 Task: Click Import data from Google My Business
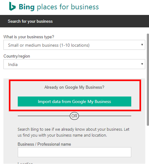pyautogui.click(x=74, y=101)
